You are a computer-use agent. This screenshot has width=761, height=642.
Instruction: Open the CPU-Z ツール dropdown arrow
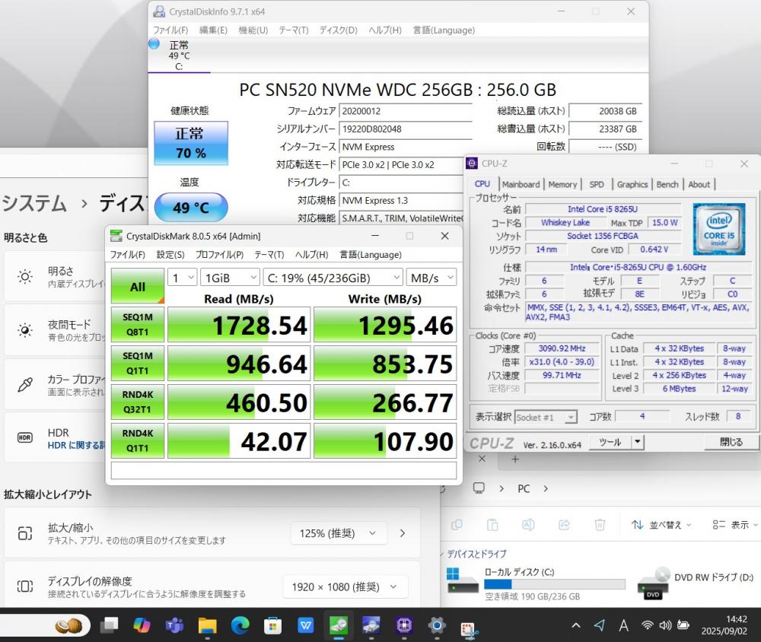[638, 442]
